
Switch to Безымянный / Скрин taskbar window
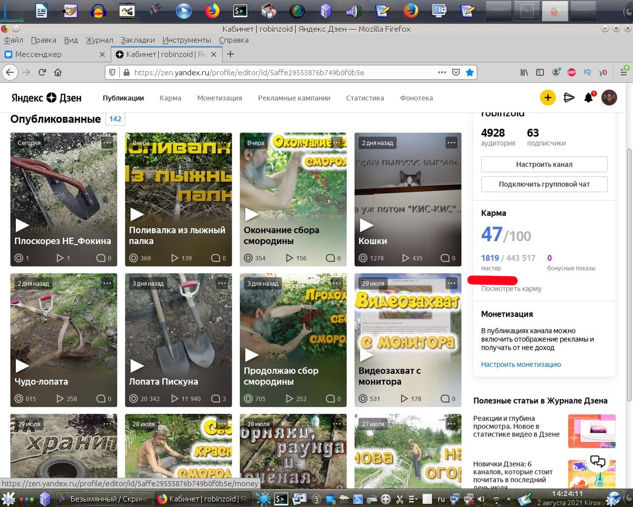[x=104, y=499]
